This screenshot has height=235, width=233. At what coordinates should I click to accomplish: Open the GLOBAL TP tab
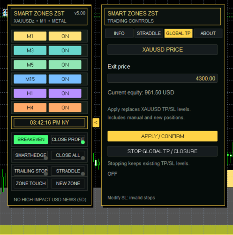[x=178, y=33]
